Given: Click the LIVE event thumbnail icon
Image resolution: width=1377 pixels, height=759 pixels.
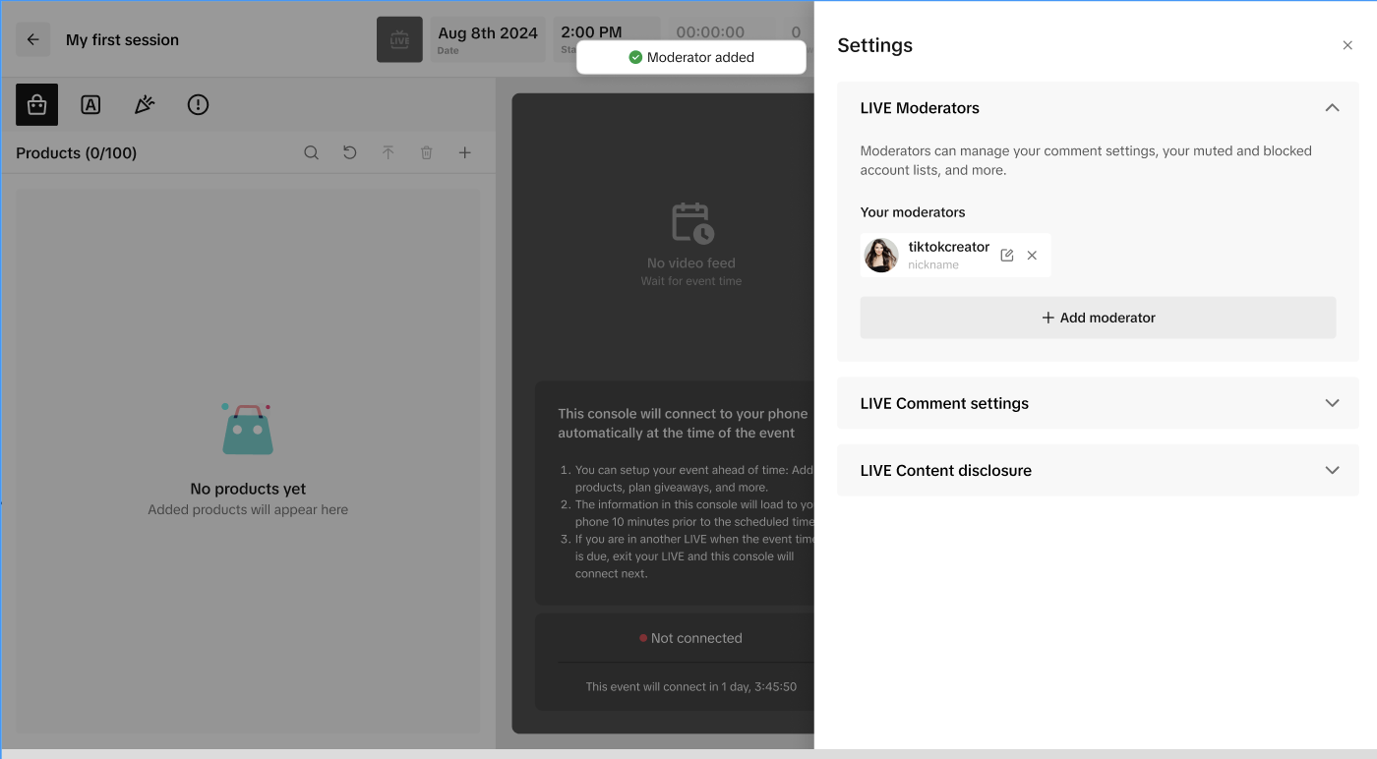Looking at the screenshot, I should coord(399,39).
